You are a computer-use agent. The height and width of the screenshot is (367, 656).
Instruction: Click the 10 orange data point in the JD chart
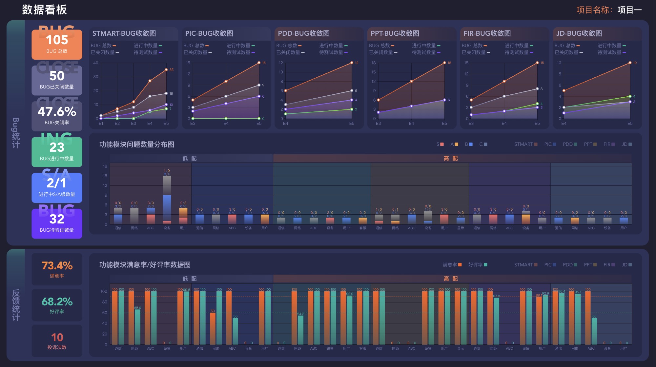pyautogui.click(x=630, y=63)
